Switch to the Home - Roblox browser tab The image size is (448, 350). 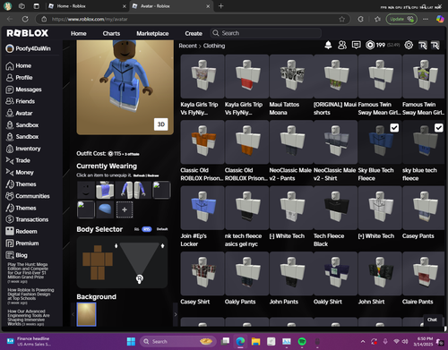[87, 6]
